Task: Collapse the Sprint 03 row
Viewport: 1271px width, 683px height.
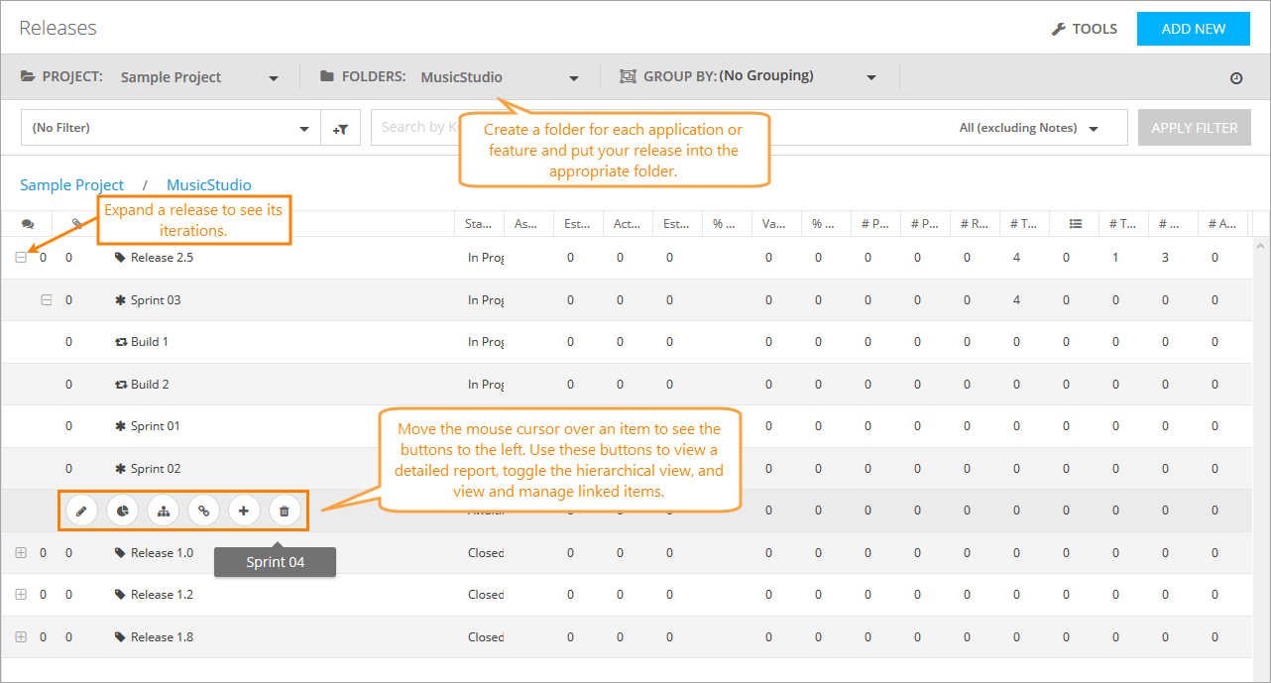Action: tap(46, 300)
